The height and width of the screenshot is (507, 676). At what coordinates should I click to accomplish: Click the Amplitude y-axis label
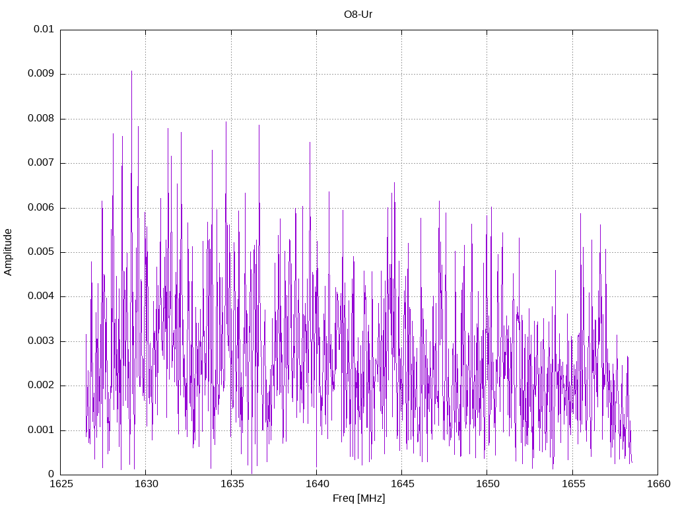8,252
